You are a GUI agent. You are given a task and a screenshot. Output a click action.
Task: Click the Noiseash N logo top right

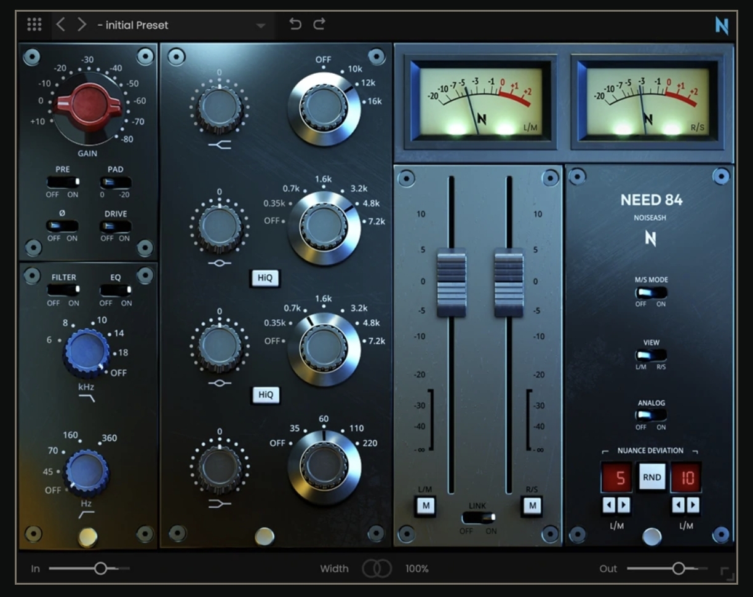[722, 26]
